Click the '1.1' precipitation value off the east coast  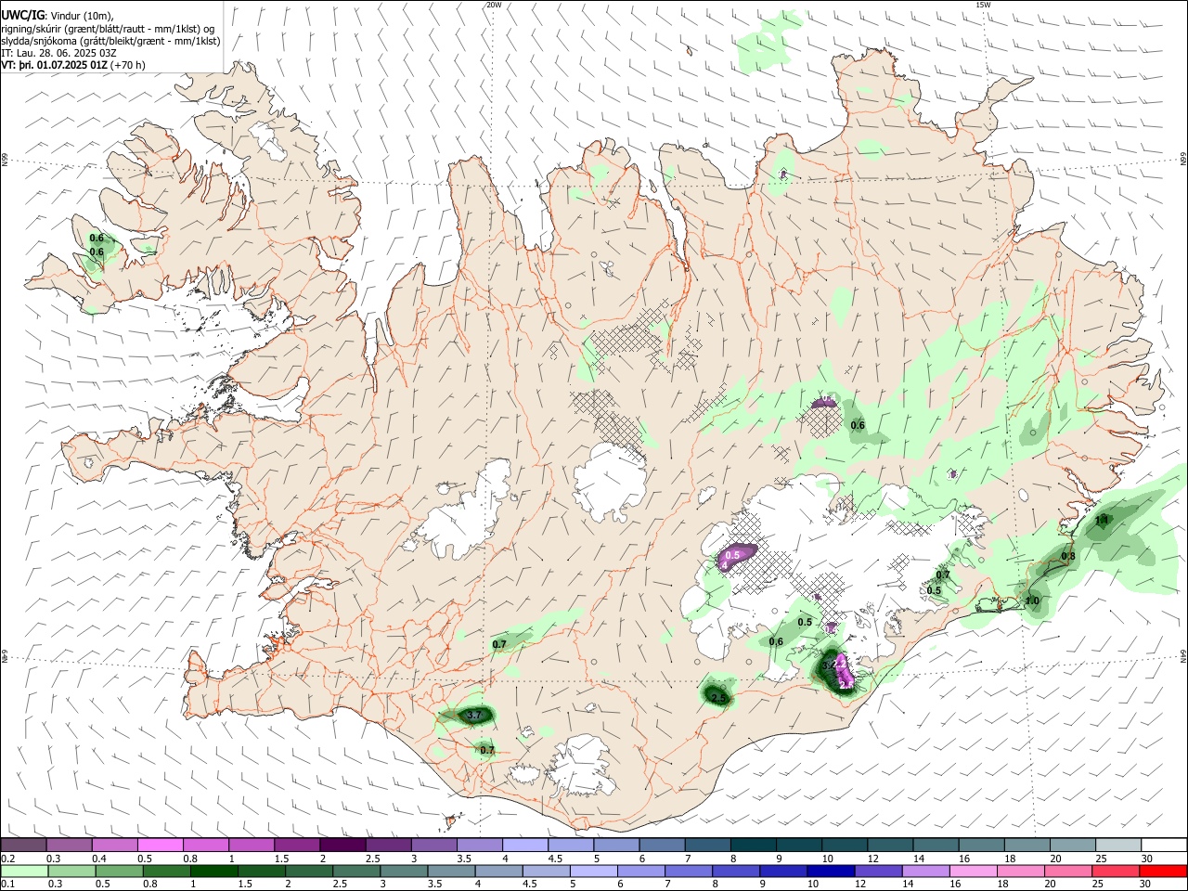click(x=1102, y=521)
